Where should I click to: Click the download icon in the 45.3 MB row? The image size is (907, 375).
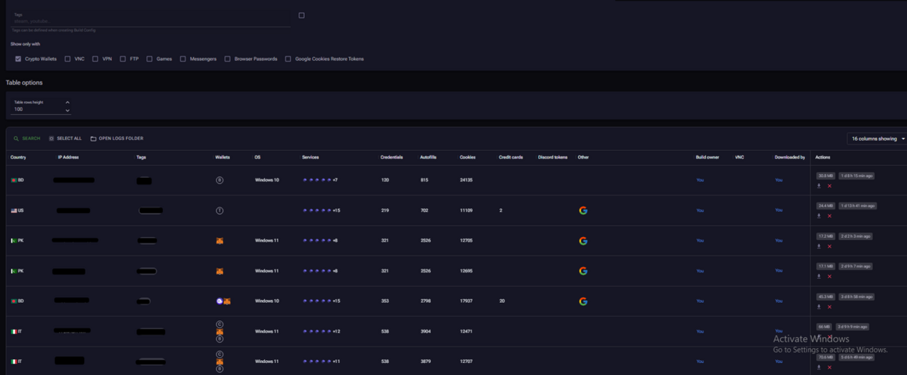coord(819,307)
